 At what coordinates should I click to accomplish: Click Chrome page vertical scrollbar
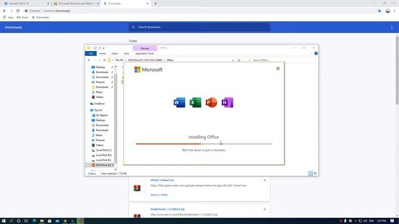tap(397, 70)
